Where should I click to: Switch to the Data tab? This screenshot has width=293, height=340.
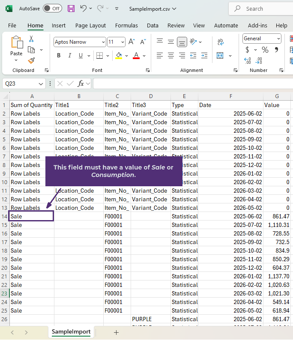coord(152,26)
